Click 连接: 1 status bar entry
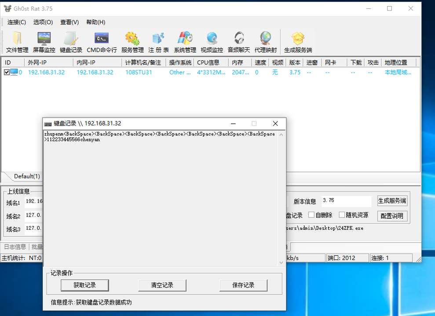 click(x=391, y=258)
